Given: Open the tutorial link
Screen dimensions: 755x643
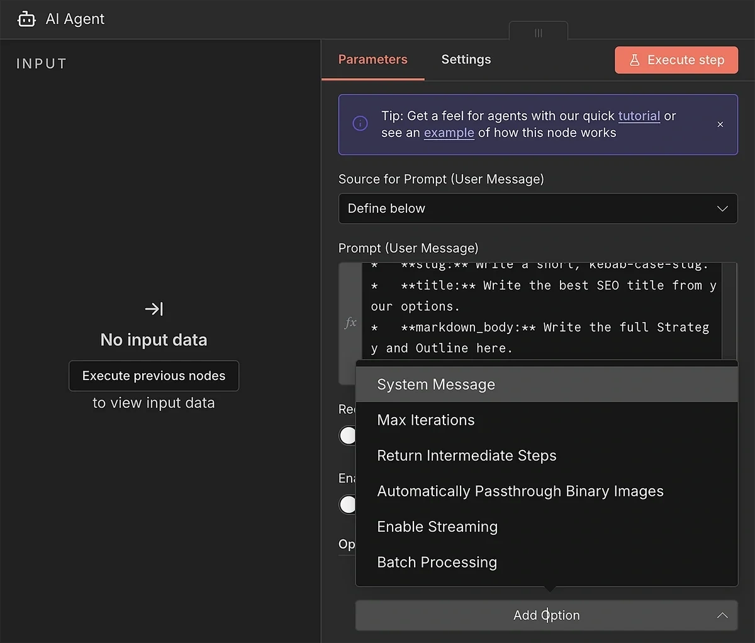Looking at the screenshot, I should point(639,116).
